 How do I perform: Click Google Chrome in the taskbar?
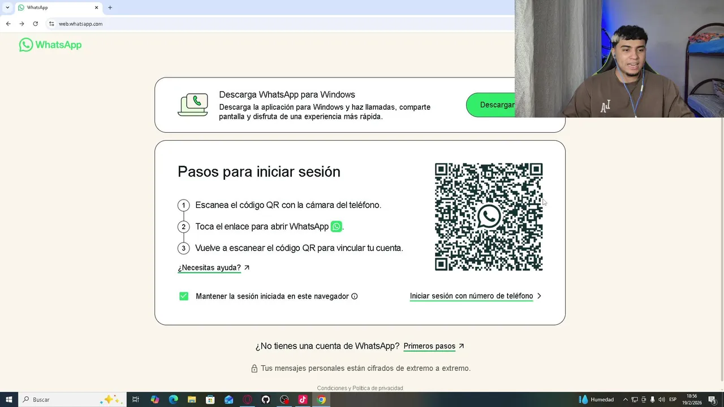[321, 400]
